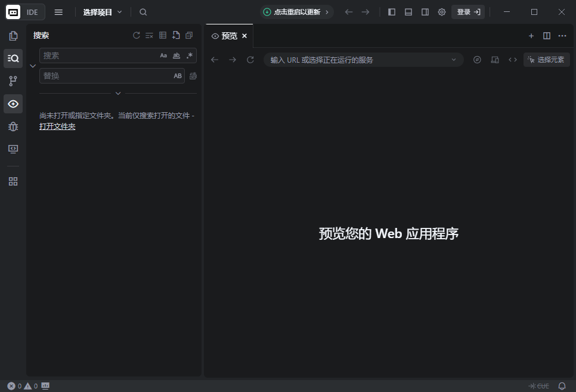Open the Extensions grid icon

click(x=13, y=181)
